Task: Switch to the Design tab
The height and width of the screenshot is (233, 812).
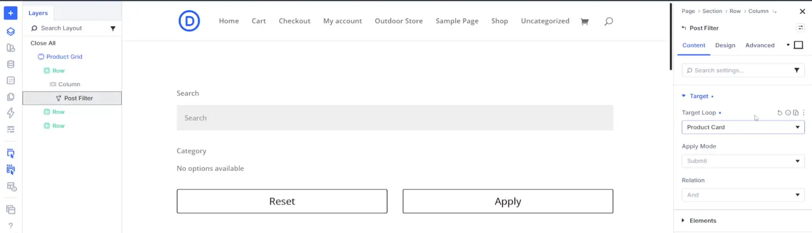Action: click(725, 45)
